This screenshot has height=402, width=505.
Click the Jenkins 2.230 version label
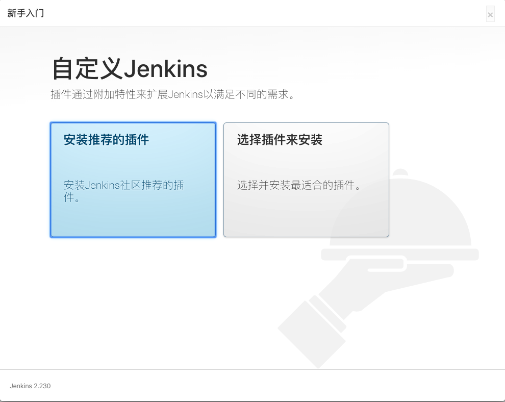(30, 386)
